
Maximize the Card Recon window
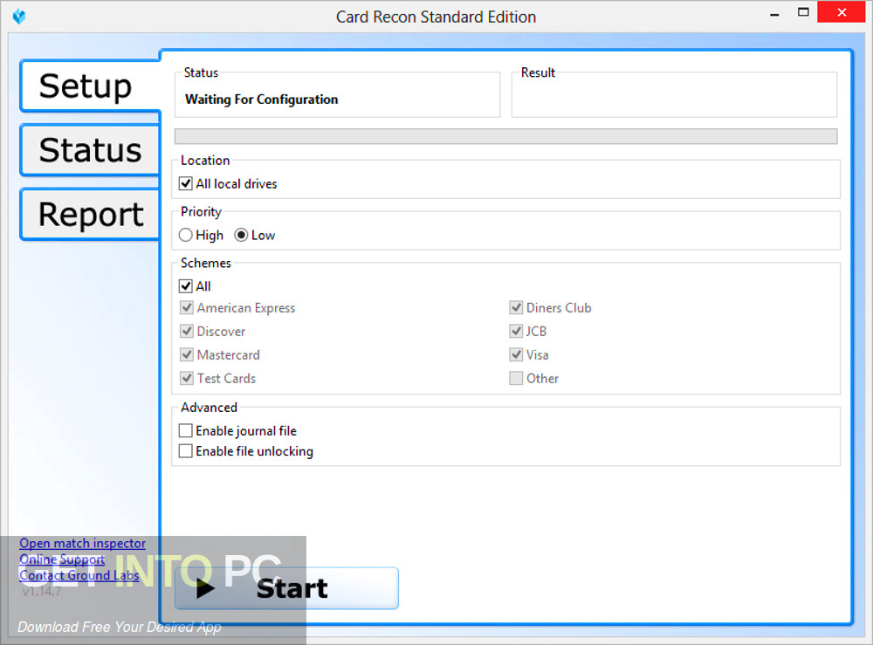803,13
